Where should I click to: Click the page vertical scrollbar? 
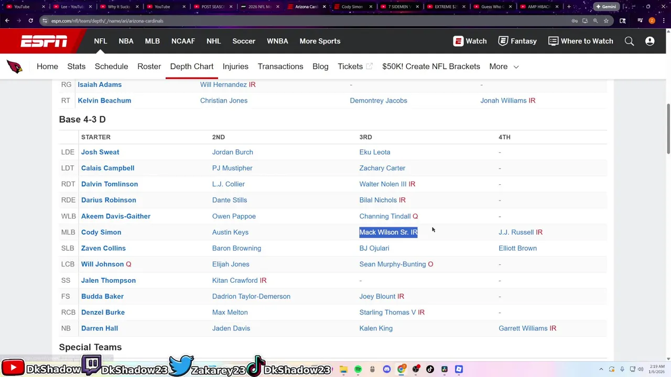tap(668, 128)
